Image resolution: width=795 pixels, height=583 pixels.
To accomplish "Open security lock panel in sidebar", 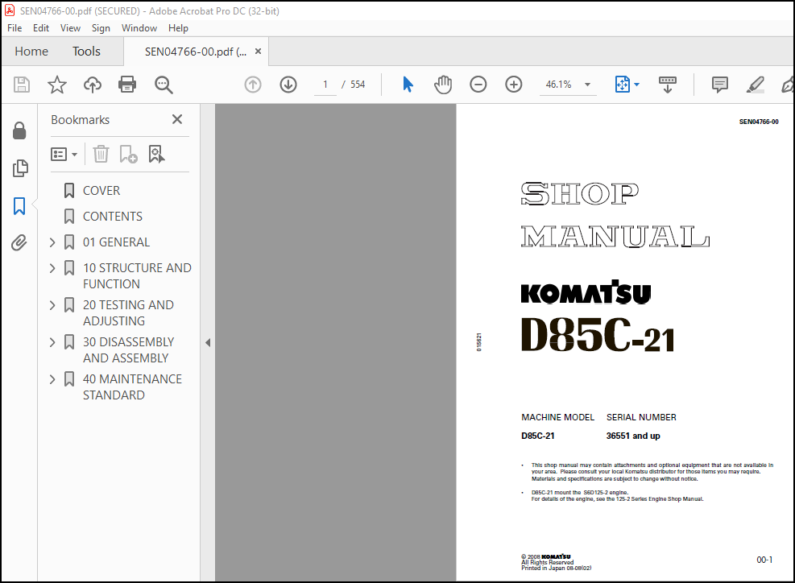I will pyautogui.click(x=19, y=130).
